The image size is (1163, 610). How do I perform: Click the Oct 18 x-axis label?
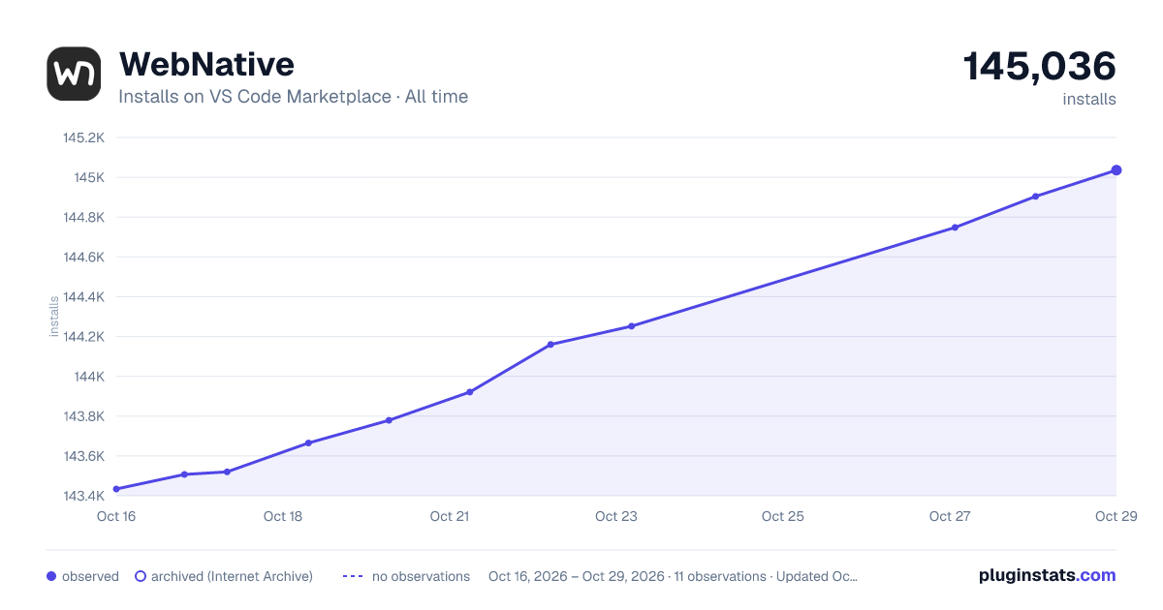coord(283,516)
